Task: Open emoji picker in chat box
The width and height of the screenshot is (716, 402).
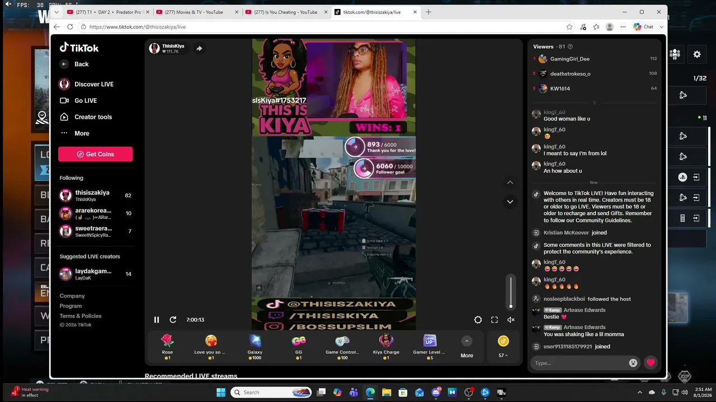Action: (633, 363)
